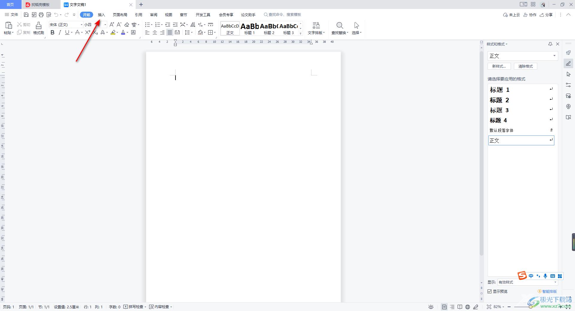The width and height of the screenshot is (575, 311).
Task: Toggle the 显示预览 checkbox
Action: (x=490, y=291)
